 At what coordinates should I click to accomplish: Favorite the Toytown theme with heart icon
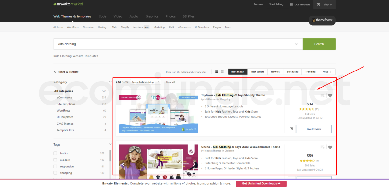click(x=330, y=95)
